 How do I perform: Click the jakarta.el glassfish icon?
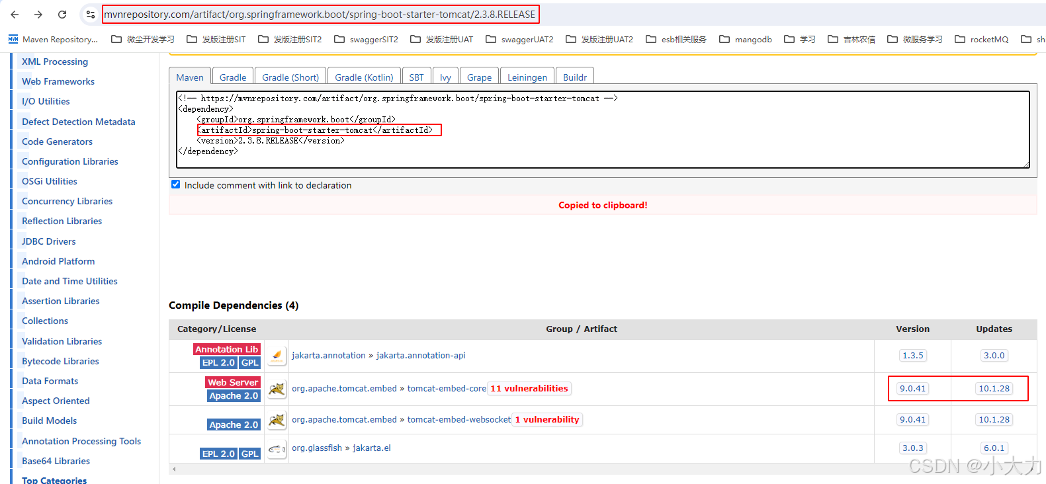277,448
